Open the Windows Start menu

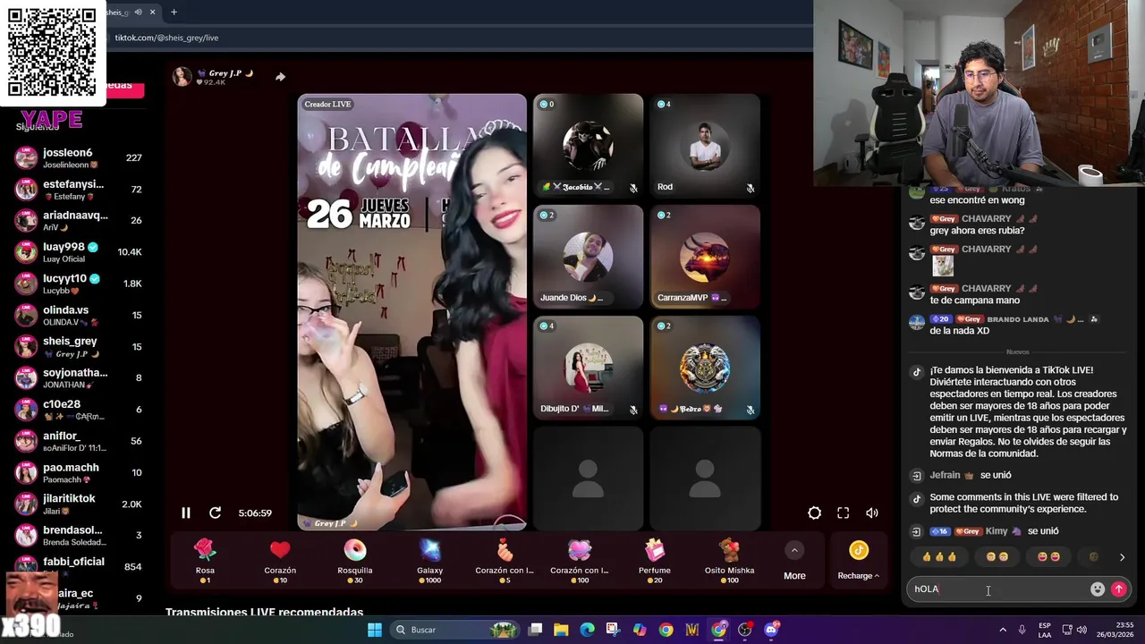pyautogui.click(x=375, y=630)
